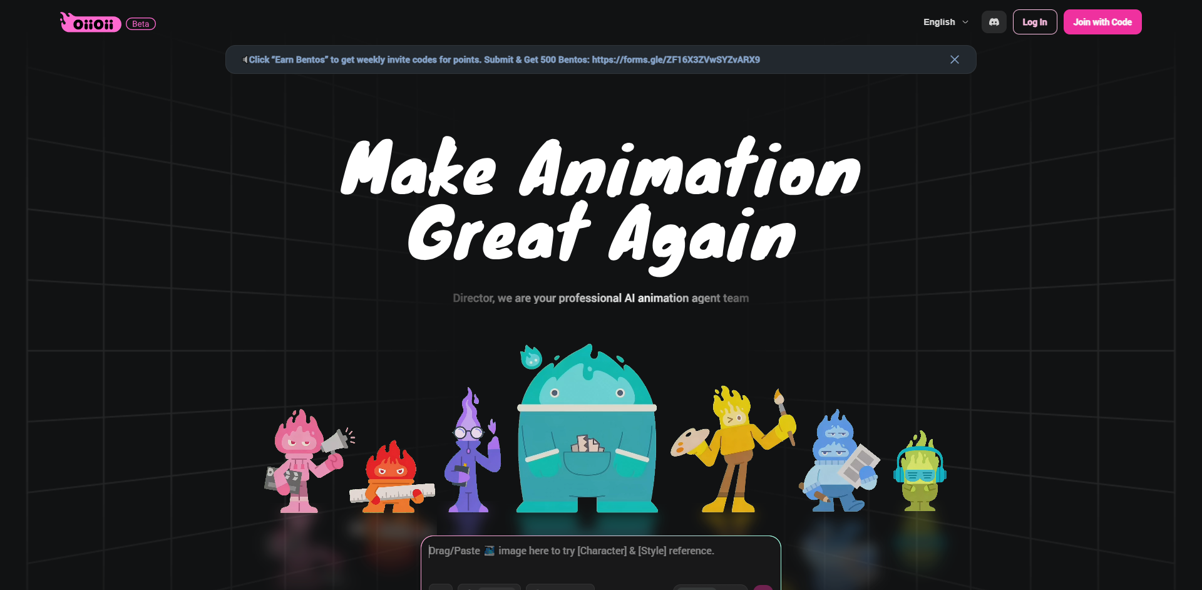Click the image emoji in the drag/paste prompt
This screenshot has height=590, width=1202.
coord(490,551)
